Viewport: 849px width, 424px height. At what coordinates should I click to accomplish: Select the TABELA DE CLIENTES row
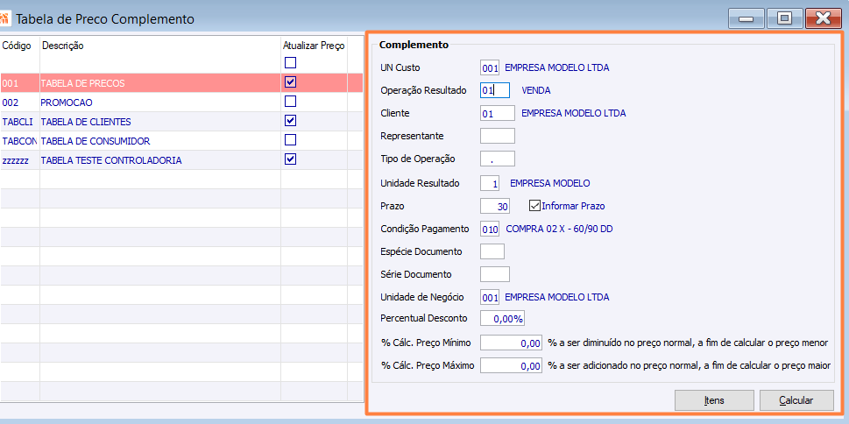(x=181, y=122)
